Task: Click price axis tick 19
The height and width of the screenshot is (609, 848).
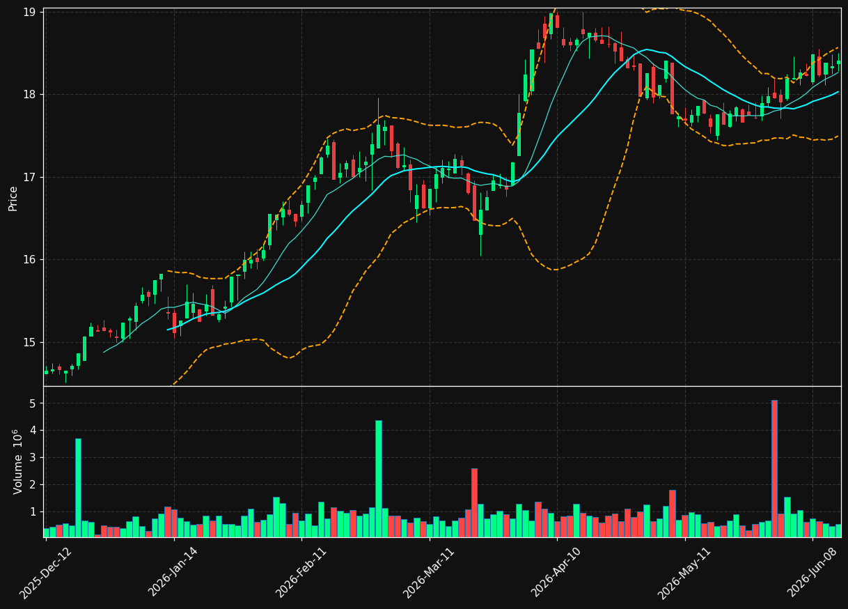Action: pyautogui.click(x=29, y=13)
